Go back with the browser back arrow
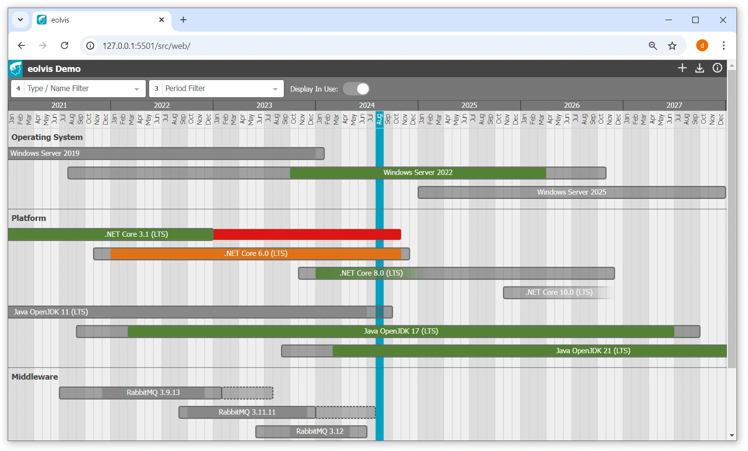The width and height of the screenshot is (748, 451). (21, 46)
